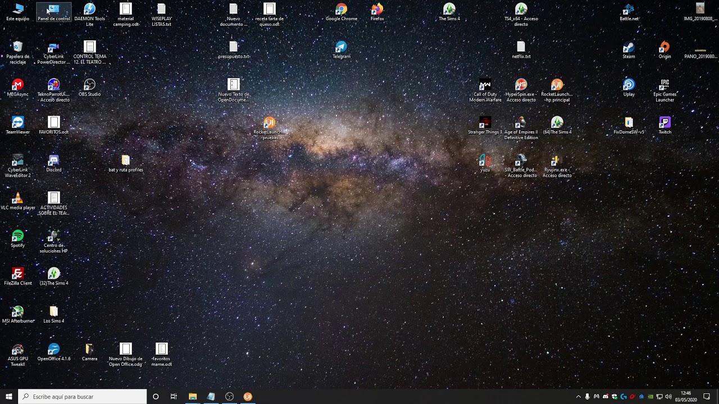Screen dimensions: 719x404
Task: Launch Call of Duty Modern Warfare
Action: [x=485, y=90]
